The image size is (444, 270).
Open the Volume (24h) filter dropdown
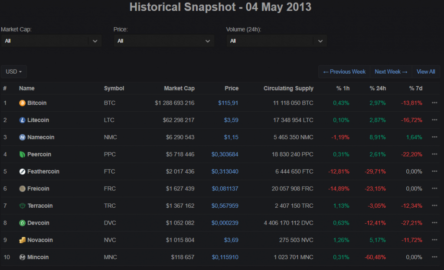tap(276, 41)
